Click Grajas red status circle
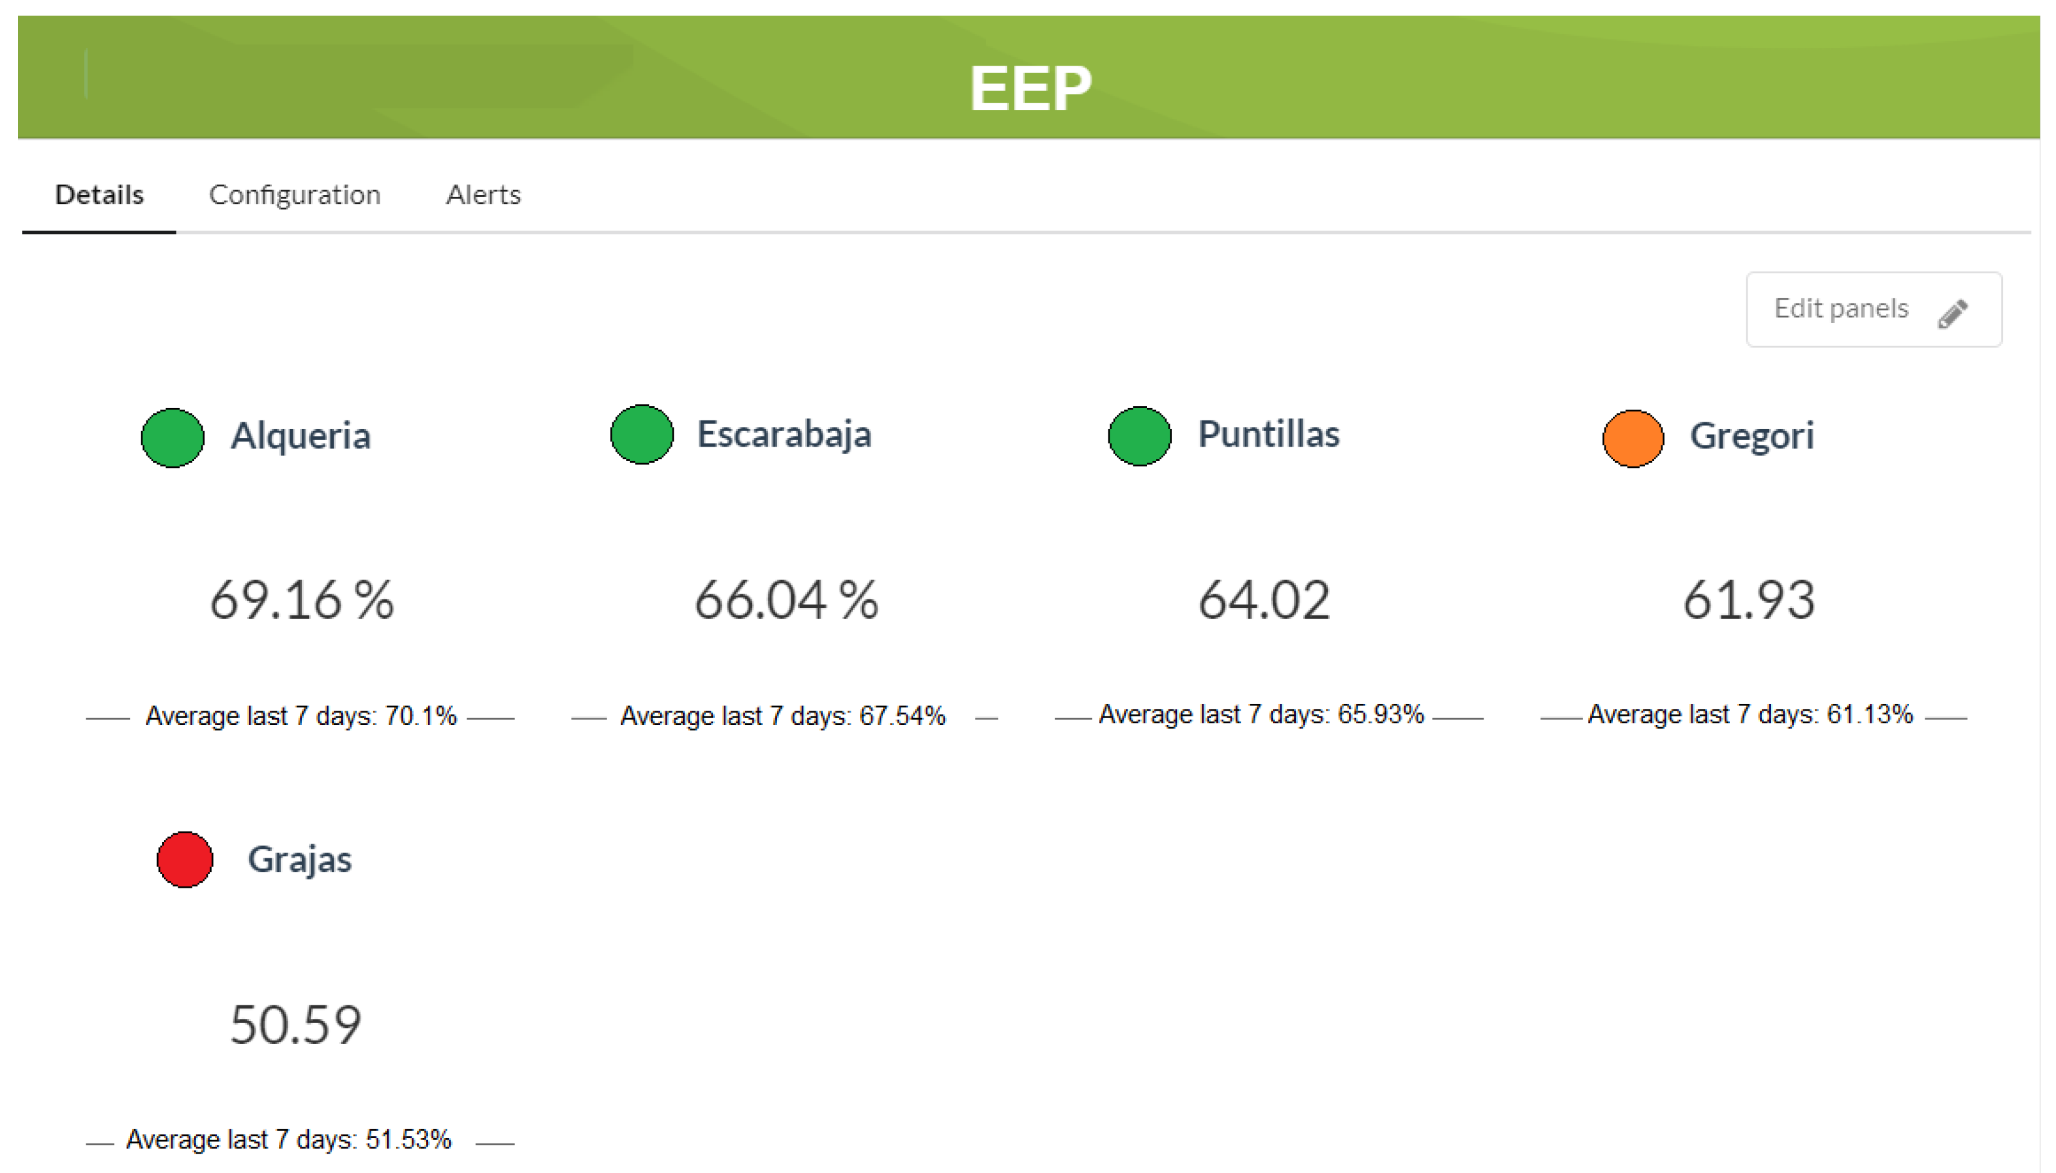This screenshot has width=2056, height=1173. (x=185, y=860)
